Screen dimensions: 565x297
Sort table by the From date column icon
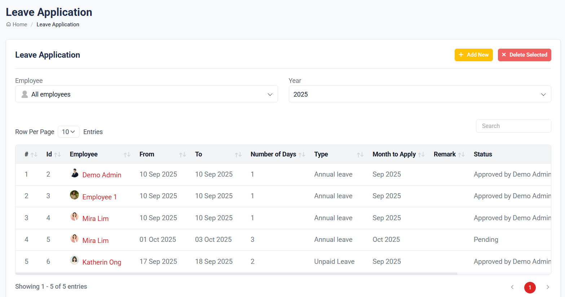pos(182,155)
